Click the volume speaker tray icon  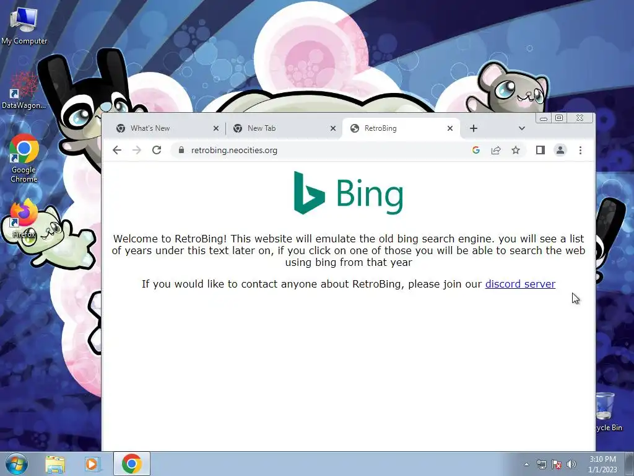click(571, 464)
